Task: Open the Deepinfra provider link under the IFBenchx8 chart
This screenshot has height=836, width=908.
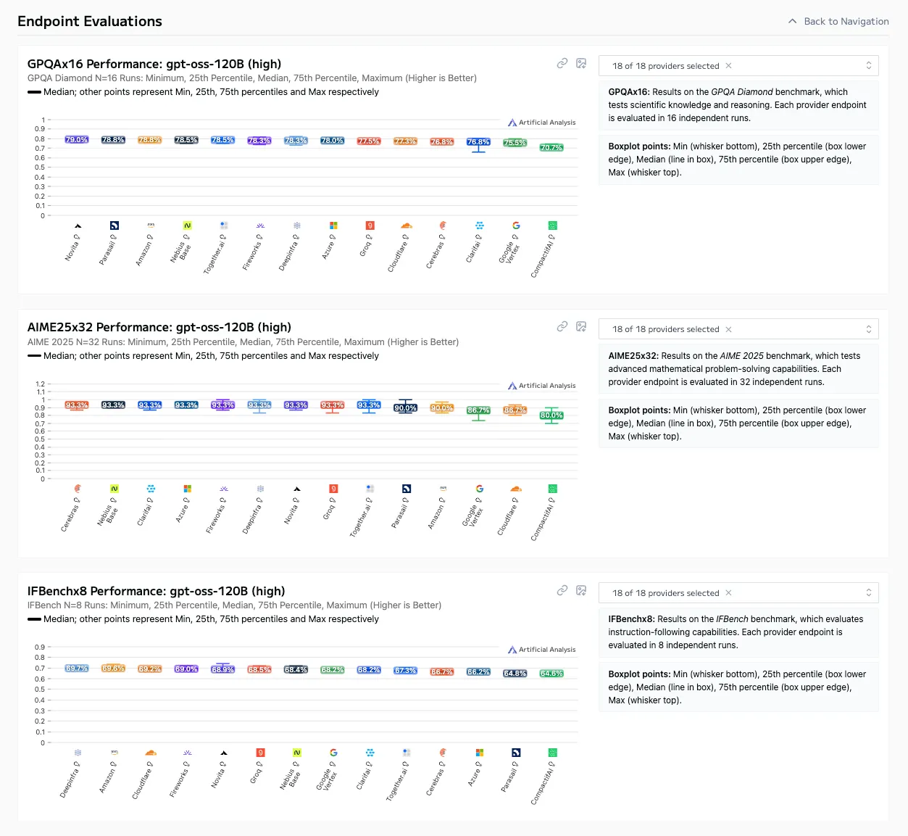Action: [x=70, y=778]
